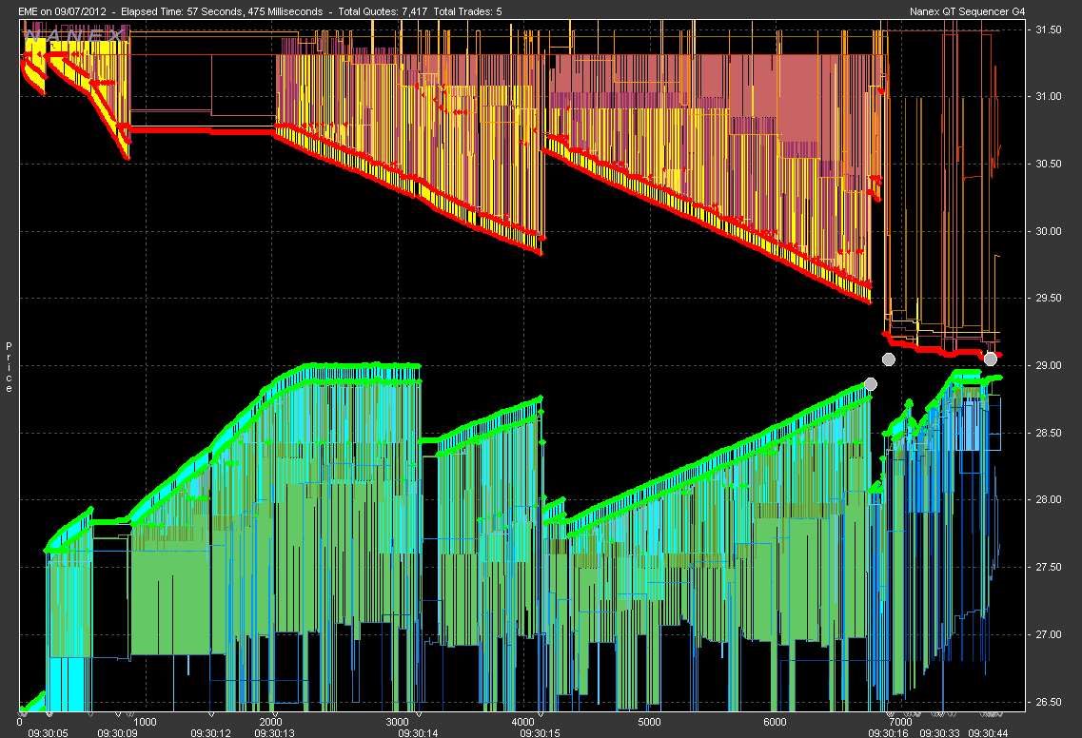This screenshot has width=1082, height=738.
Task: Click the 28.00 price axis label
Action: [x=1048, y=500]
